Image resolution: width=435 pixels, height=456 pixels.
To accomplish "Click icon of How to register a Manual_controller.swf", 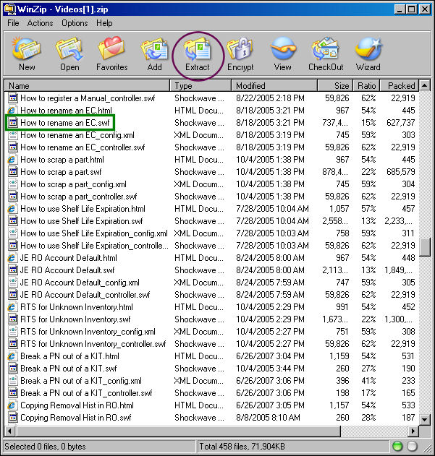I will click(12, 98).
